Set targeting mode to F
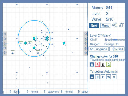Image resolution: width=128 pixels, height=96 pixels. [103, 77]
